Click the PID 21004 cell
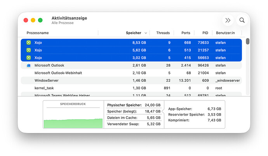The height and width of the screenshot is (156, 268). point(203,73)
